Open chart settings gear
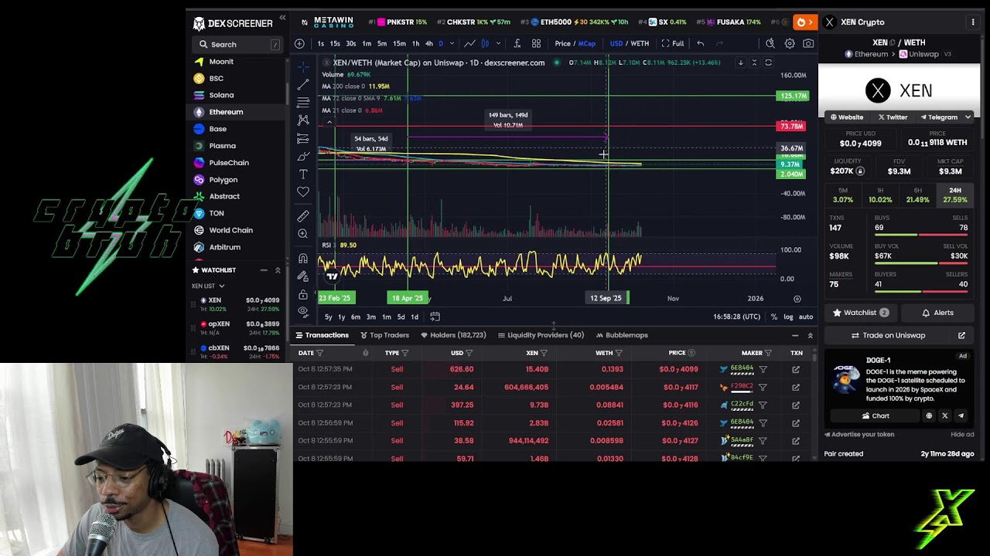The width and height of the screenshot is (990, 556). [x=790, y=43]
